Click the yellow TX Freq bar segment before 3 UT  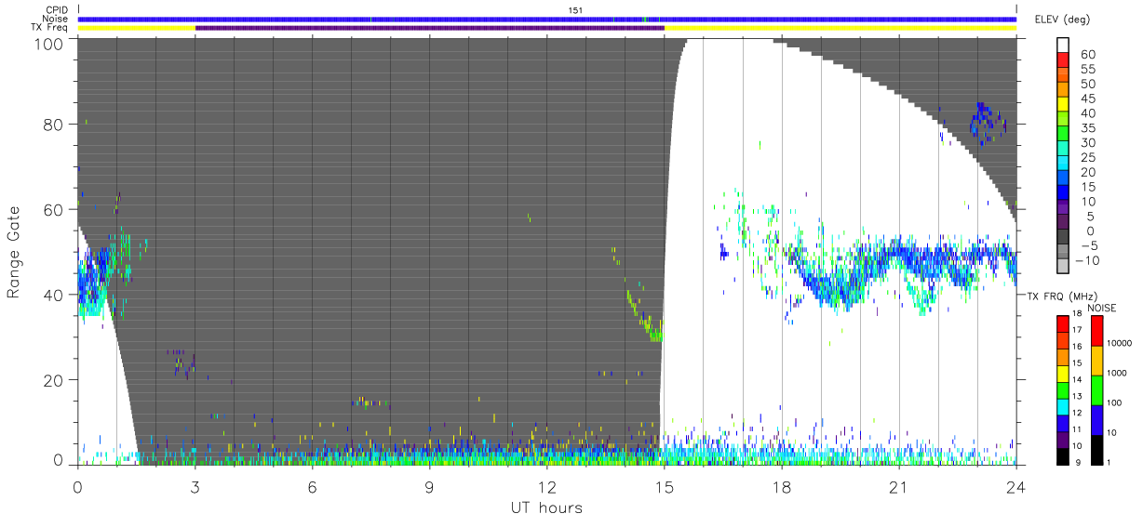pyautogui.click(x=137, y=28)
